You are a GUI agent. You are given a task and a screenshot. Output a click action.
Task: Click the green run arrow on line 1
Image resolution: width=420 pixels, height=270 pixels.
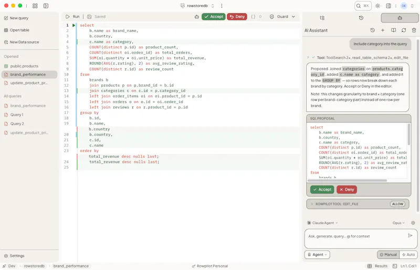coord(74,25)
